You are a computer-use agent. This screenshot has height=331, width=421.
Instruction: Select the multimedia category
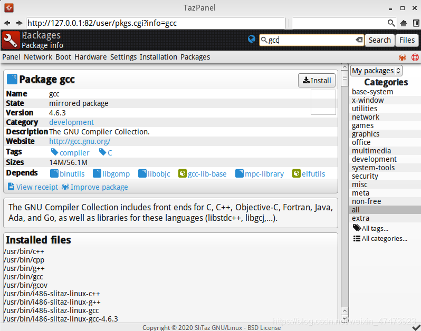(371, 151)
